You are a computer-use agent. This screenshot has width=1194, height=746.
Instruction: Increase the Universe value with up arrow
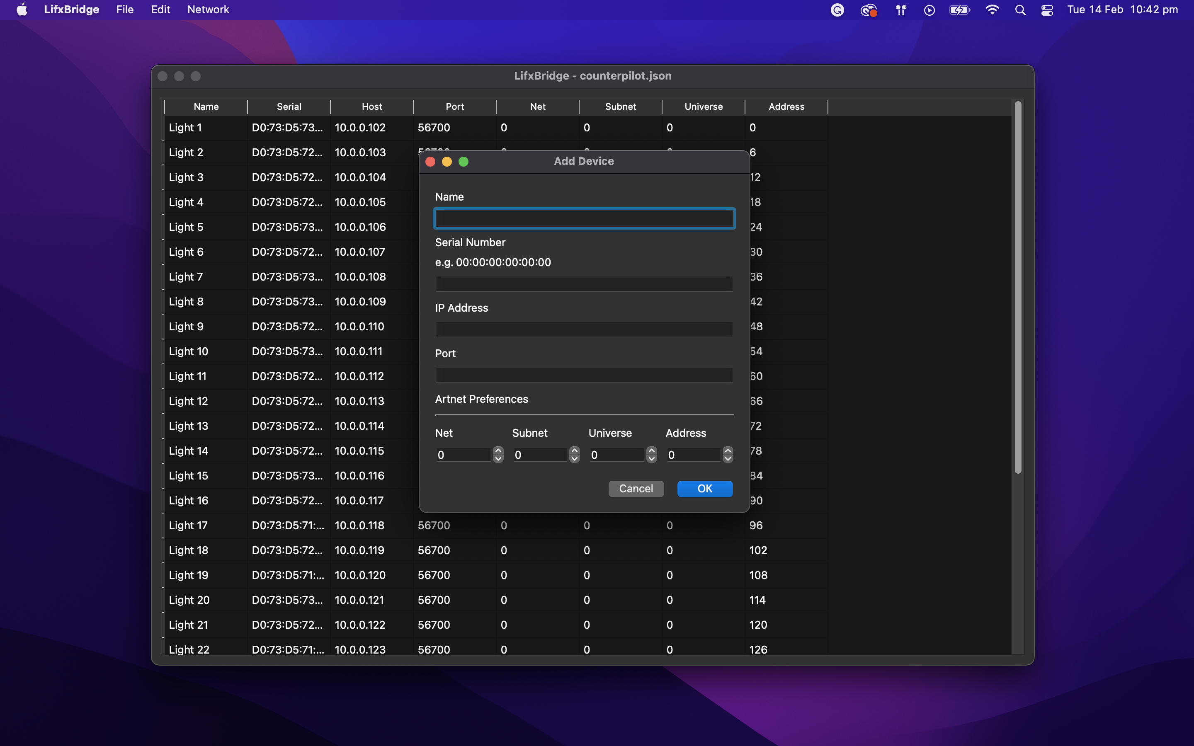pos(651,451)
